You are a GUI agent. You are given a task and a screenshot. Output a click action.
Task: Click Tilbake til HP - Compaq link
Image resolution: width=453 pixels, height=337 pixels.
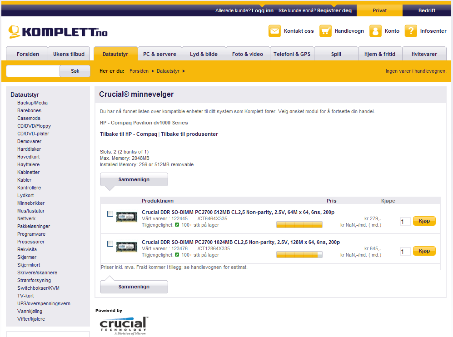click(x=129, y=134)
